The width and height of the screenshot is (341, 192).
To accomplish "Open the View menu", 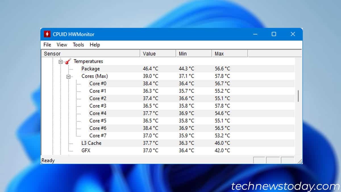I will [x=62, y=45].
